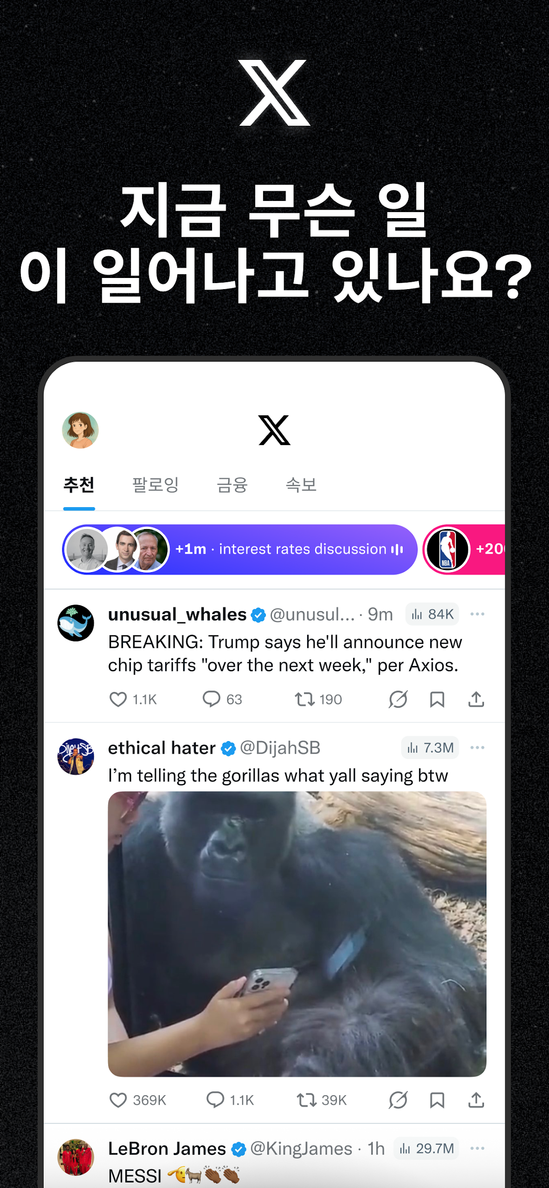
Task: Share the unusual_whales post
Action: point(476,699)
